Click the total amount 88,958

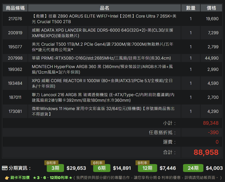(206, 152)
